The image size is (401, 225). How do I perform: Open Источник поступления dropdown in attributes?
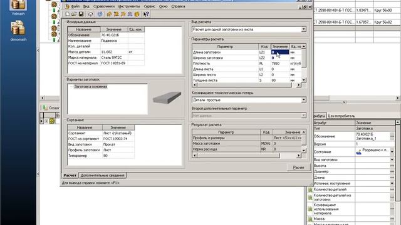pos(392,183)
